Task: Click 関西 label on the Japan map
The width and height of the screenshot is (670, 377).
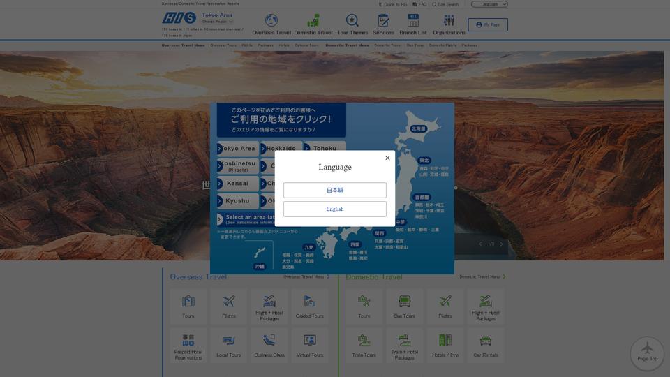Action: click(x=380, y=233)
